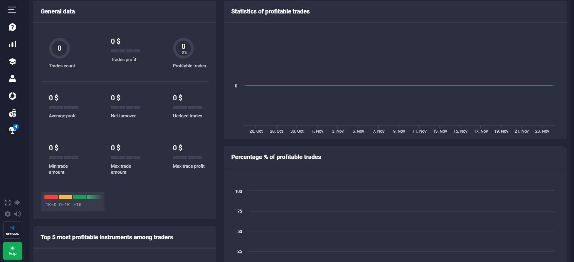Click the green +1K legend swatch
The height and width of the screenshot is (262, 574).
[x=80, y=197]
